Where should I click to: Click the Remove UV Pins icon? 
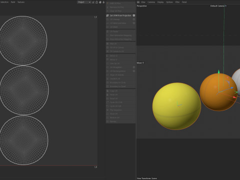coord(107,7)
